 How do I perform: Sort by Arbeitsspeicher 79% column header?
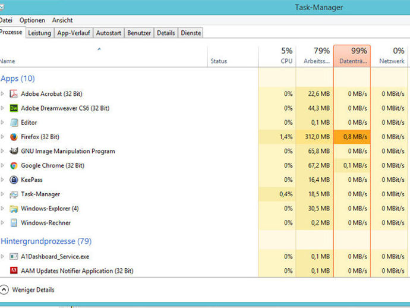(314, 56)
